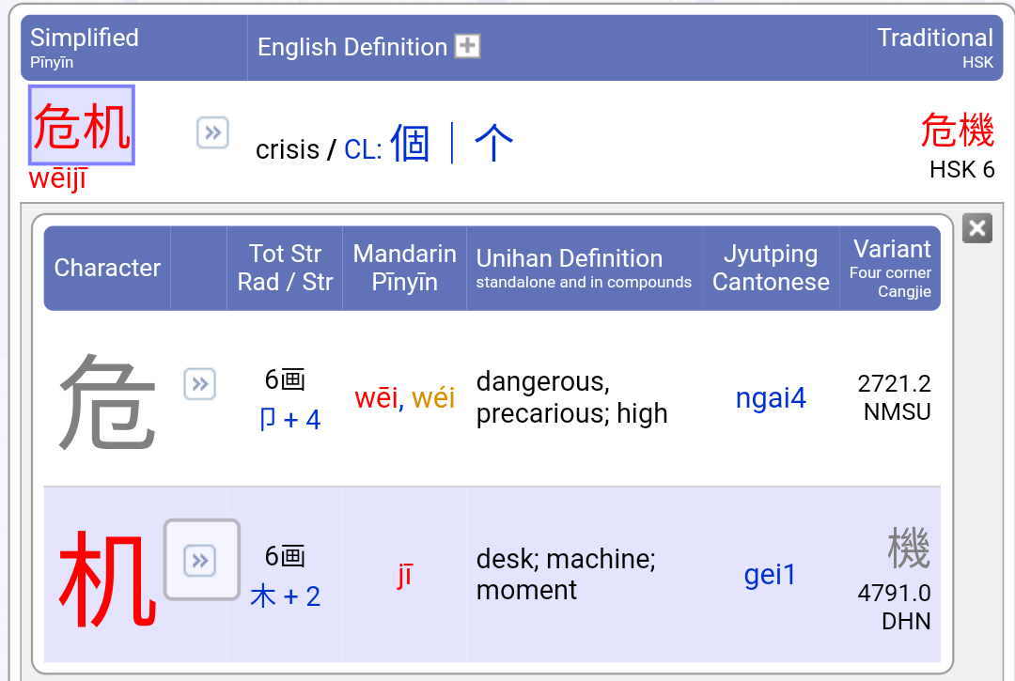Click Cantonese reading ngai4
This screenshot has height=681, width=1015.
pyautogui.click(x=770, y=398)
